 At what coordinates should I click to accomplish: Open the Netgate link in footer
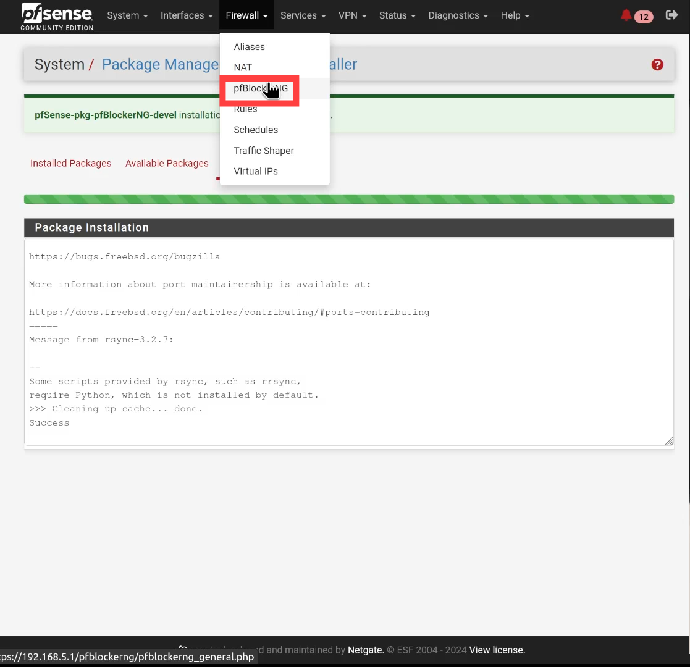[x=365, y=650]
